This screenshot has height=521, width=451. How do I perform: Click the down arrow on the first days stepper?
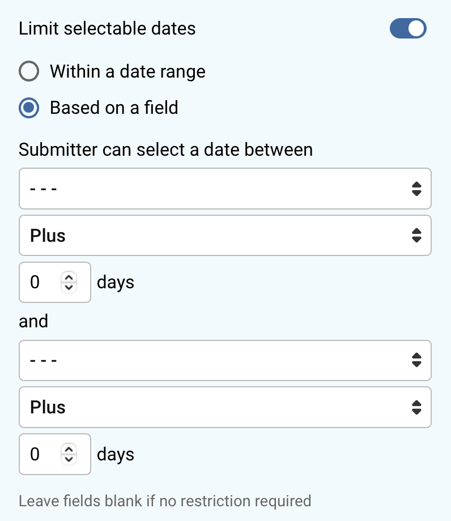69,286
